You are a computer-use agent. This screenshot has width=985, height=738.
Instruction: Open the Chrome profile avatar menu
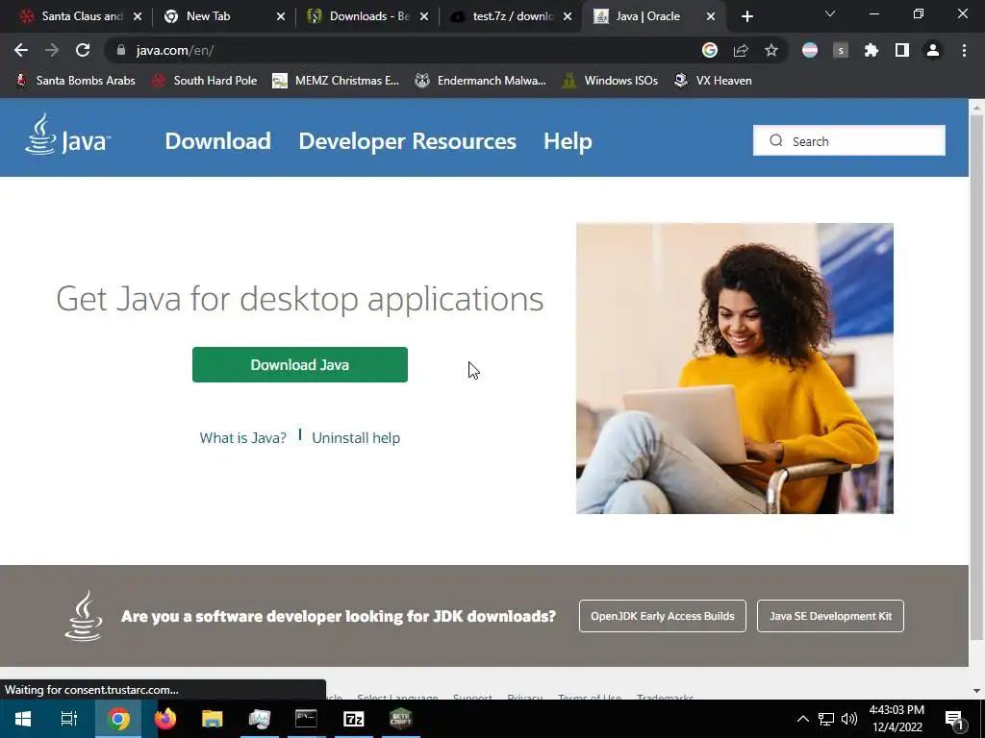pyautogui.click(x=933, y=50)
